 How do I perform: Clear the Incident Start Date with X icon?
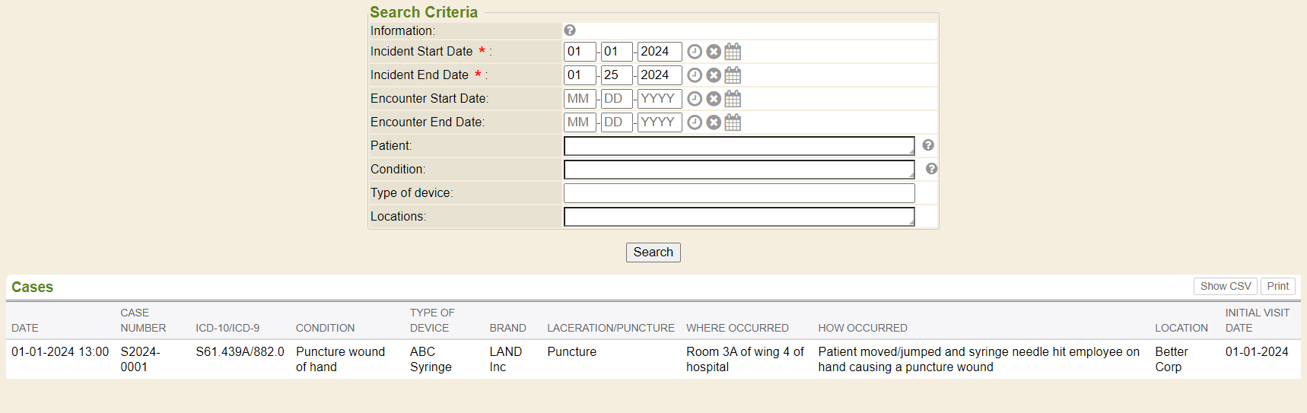(x=714, y=52)
